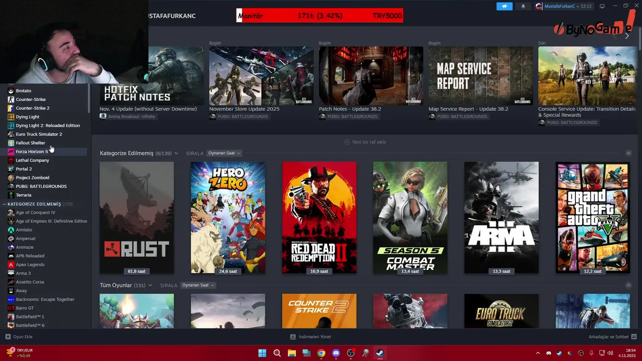Open the November Store Update 2025 headline

244,109
